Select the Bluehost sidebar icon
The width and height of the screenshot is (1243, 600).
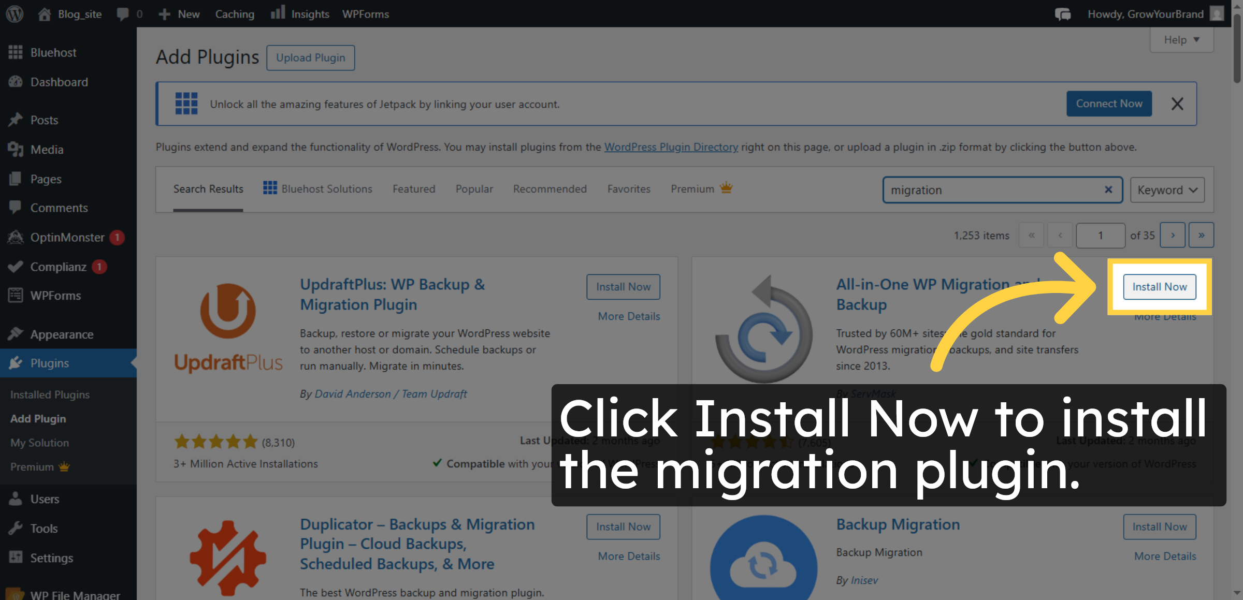coord(16,52)
